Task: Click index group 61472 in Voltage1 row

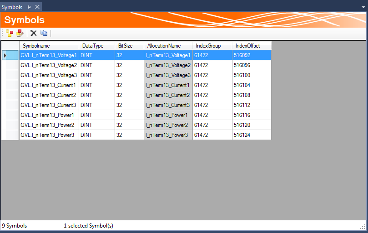Action: (x=212, y=55)
